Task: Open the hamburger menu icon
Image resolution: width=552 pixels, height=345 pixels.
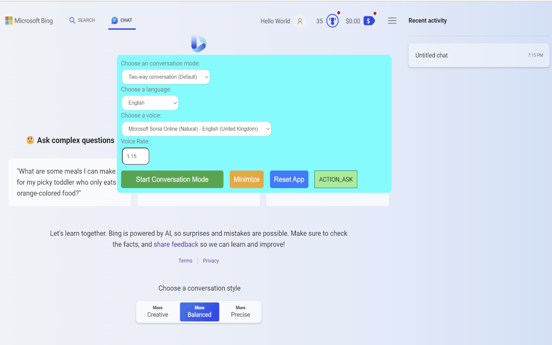Action: pos(392,20)
